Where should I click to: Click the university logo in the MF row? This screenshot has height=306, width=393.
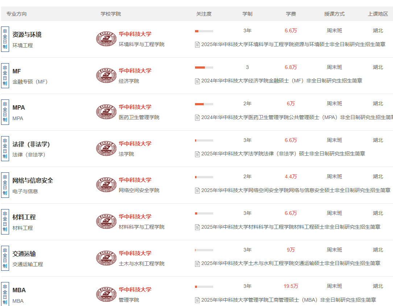point(106,75)
